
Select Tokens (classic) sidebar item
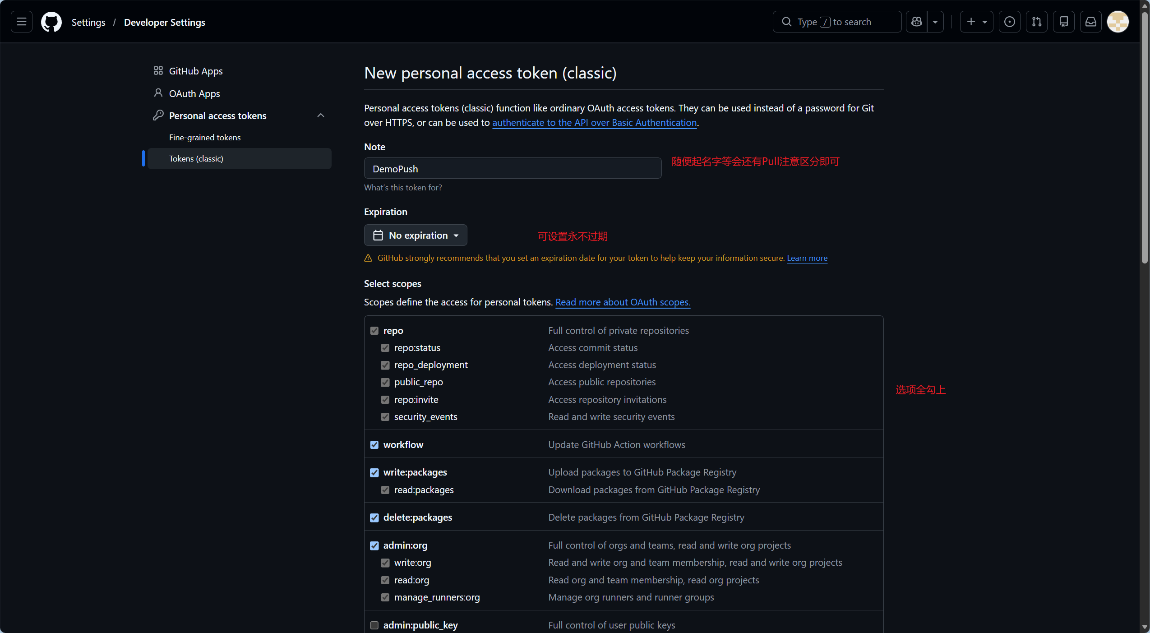click(240, 158)
